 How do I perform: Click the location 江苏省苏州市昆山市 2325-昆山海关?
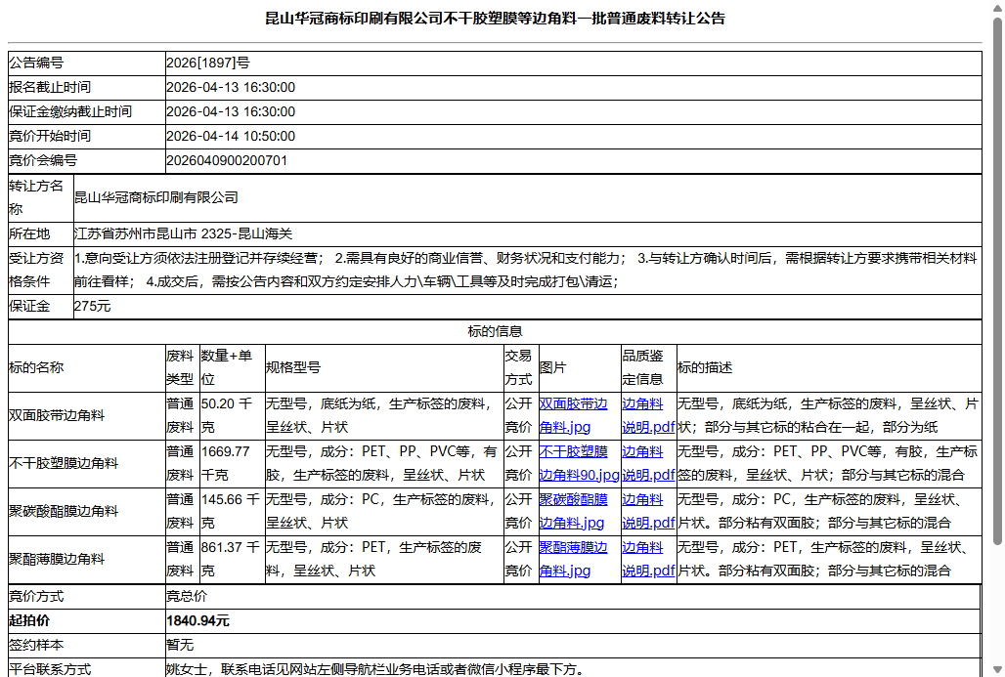[x=184, y=233]
